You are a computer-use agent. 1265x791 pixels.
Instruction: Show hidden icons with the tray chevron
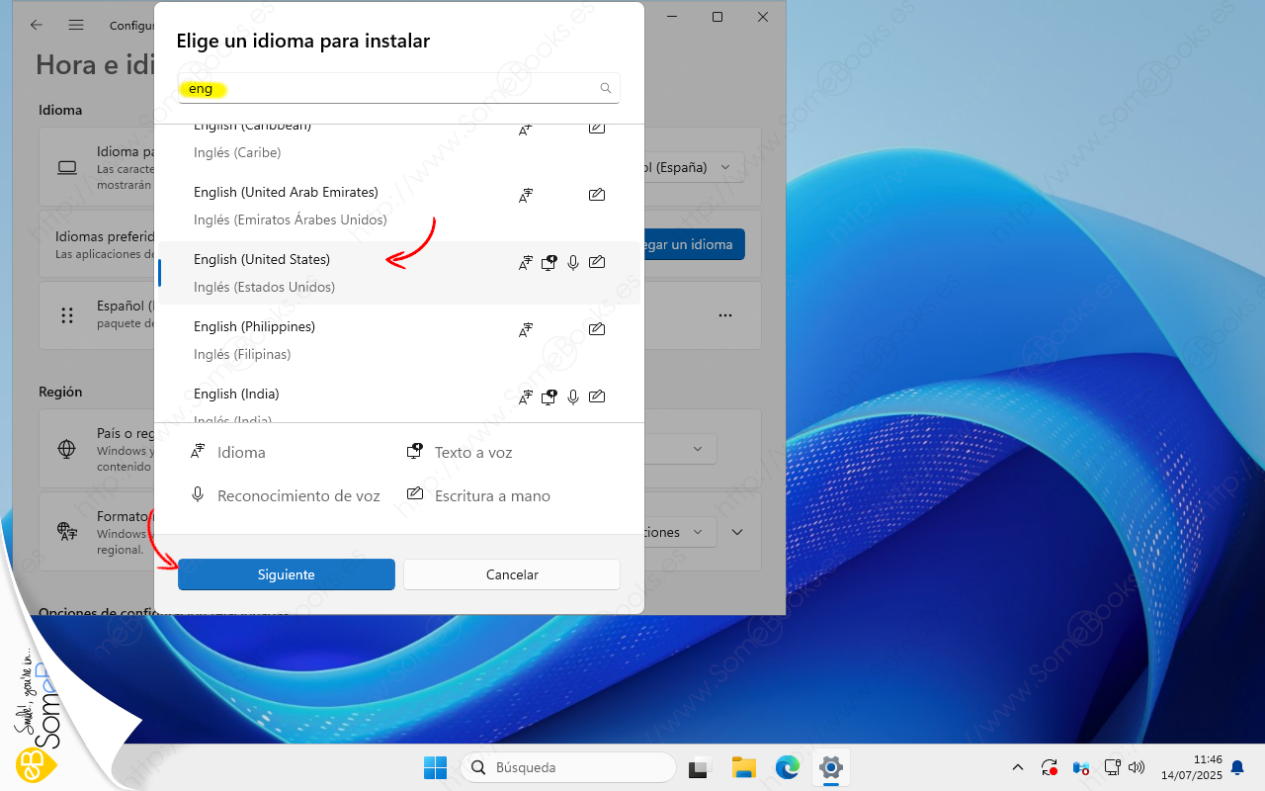tap(1018, 767)
